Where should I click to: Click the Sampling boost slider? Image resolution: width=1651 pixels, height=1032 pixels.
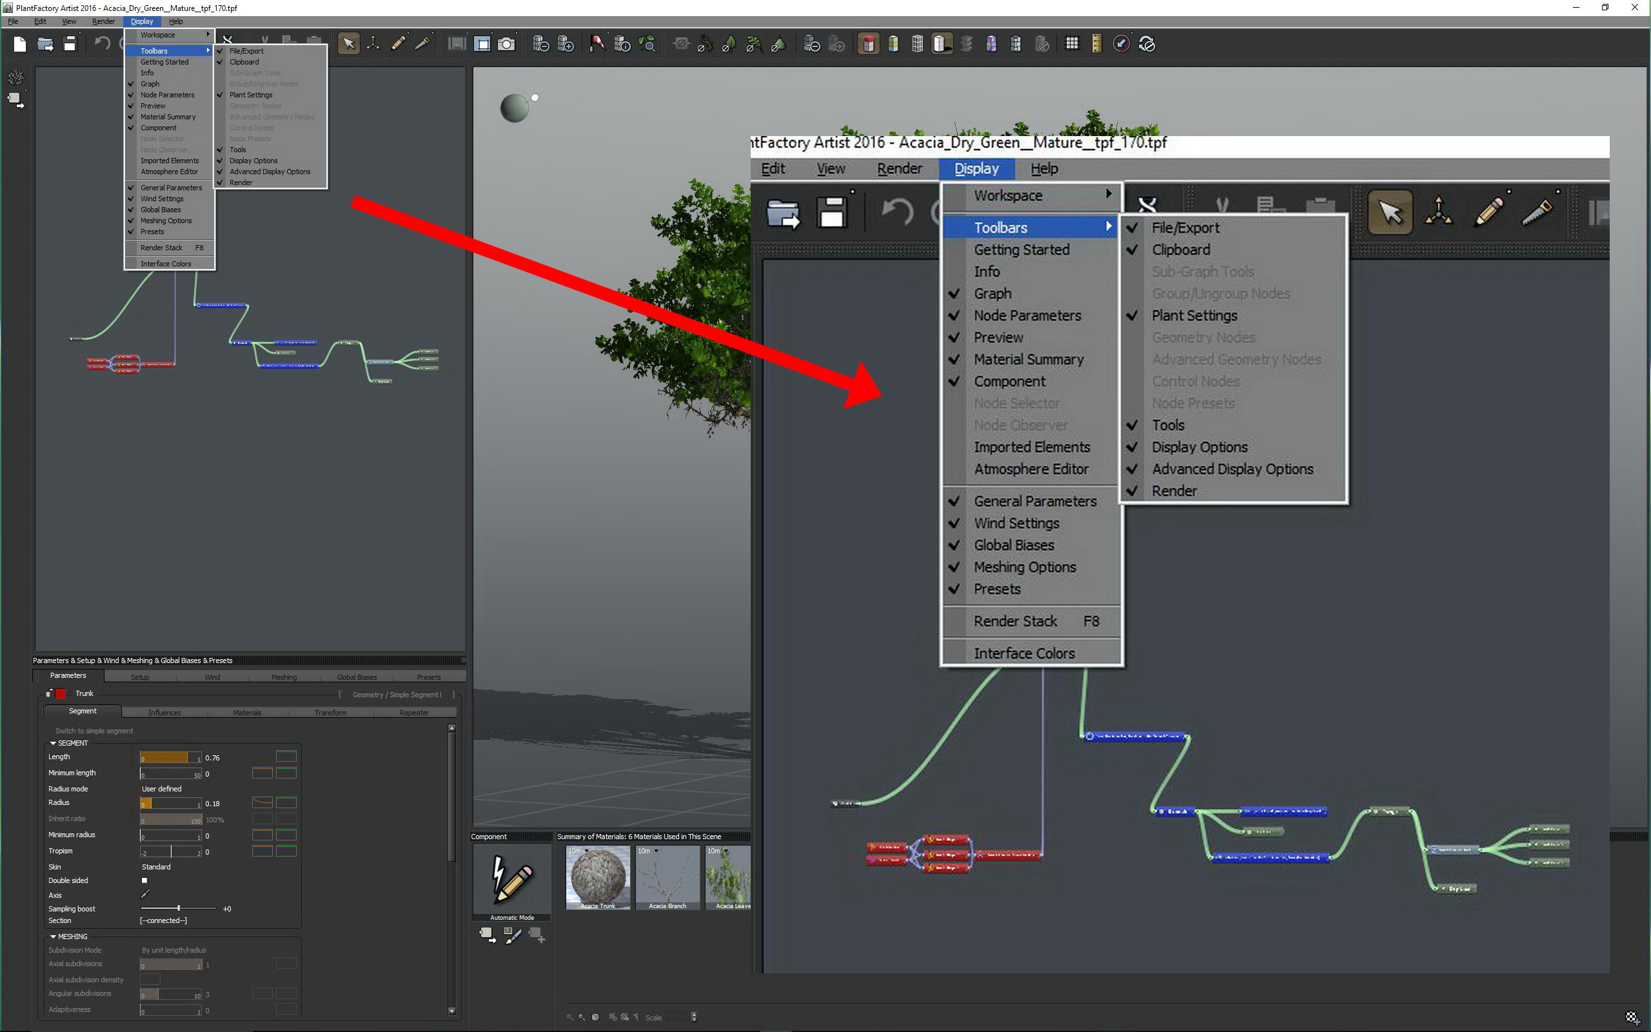tap(178, 908)
